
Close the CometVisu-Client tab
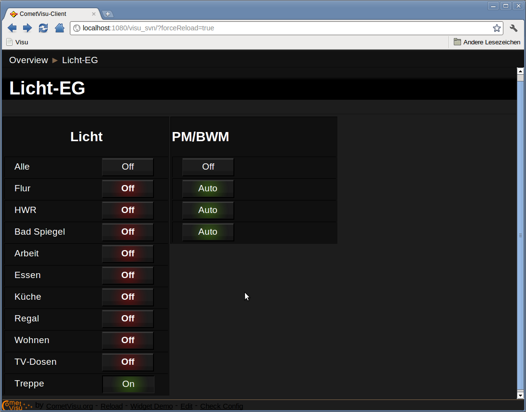94,14
